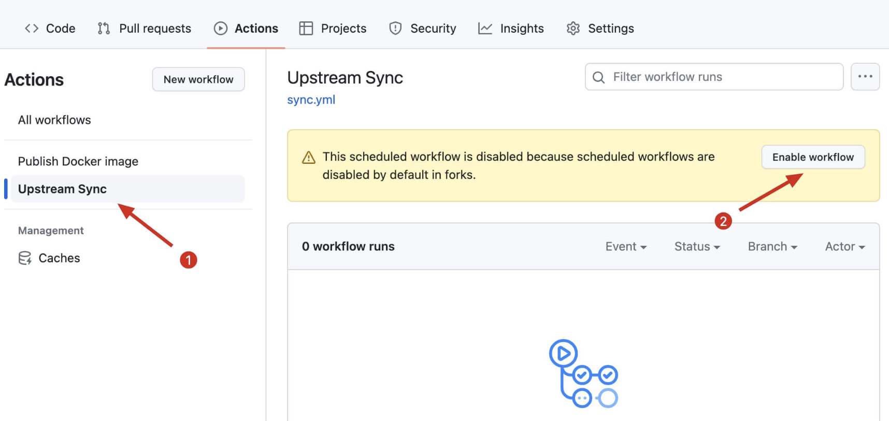Open the Insights tab
This screenshot has height=421, width=889.
521,29
